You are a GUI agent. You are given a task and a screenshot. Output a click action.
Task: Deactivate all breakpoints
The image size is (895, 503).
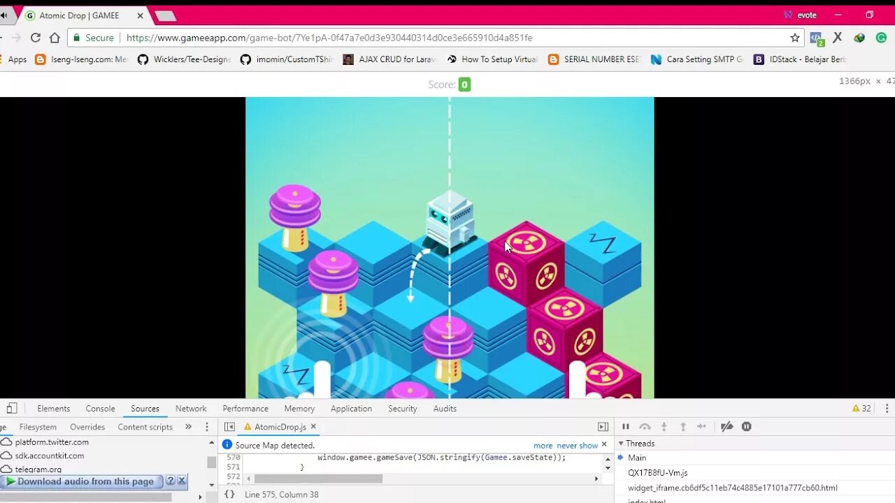[x=727, y=426]
